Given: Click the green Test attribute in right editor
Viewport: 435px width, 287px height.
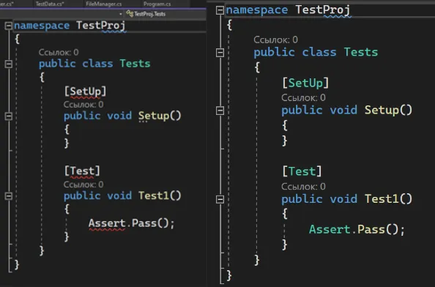Looking at the screenshot, I should (x=302, y=171).
